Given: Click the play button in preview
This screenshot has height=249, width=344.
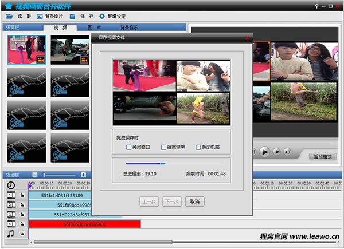Looking at the screenshot, I should click(264, 152).
